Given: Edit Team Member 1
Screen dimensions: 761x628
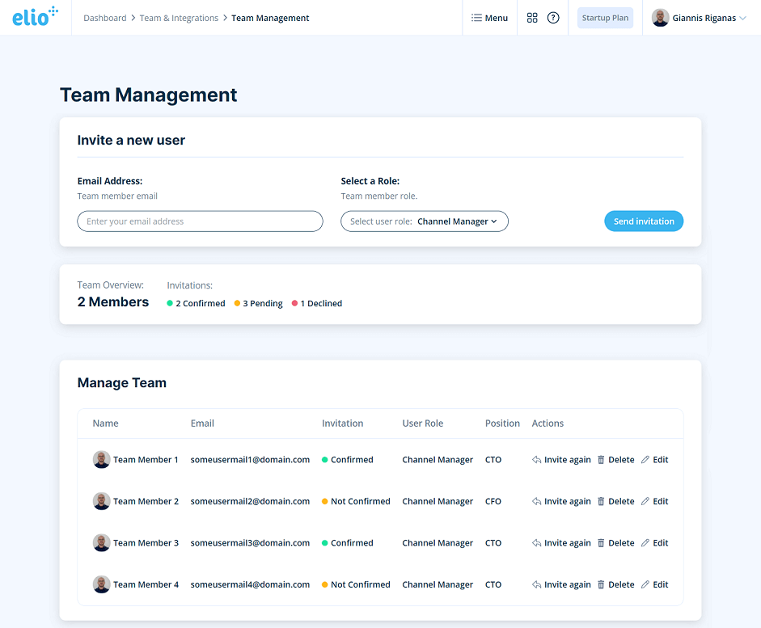Looking at the screenshot, I should tap(655, 460).
